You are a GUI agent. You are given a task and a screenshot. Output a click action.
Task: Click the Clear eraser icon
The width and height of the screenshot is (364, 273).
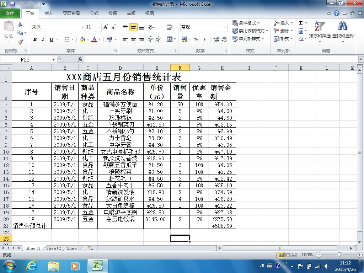coord(301,39)
